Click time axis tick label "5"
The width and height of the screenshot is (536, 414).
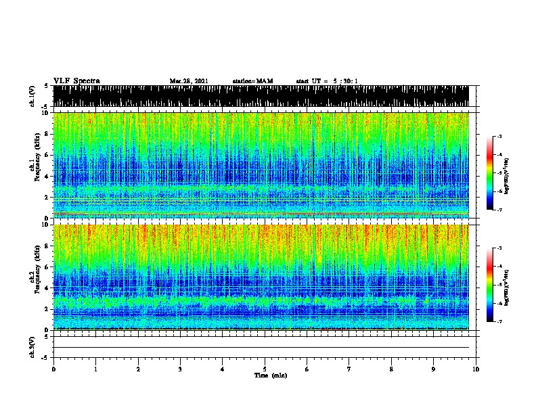point(265,369)
